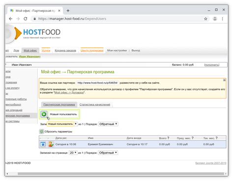Image resolution: width=233 pixels, height=181 pixels.
Task: Open the Chrome three-dot menu
Action: [222, 19]
